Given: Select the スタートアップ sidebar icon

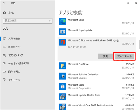Looking at the screenshot, I should click(4, 80).
